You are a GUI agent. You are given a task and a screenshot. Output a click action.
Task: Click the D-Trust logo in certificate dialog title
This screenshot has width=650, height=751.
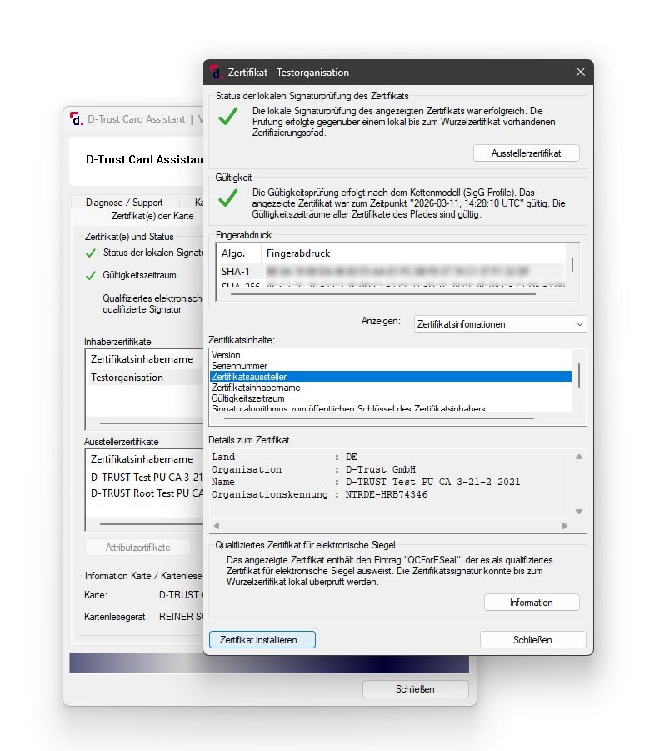[x=215, y=73]
